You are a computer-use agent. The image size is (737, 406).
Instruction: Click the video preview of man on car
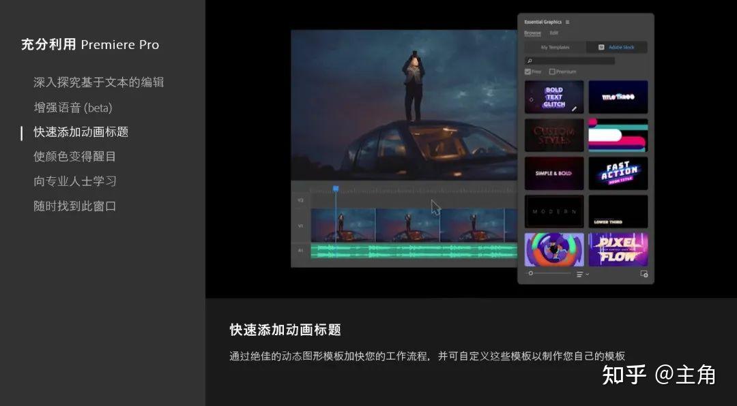[404, 105]
